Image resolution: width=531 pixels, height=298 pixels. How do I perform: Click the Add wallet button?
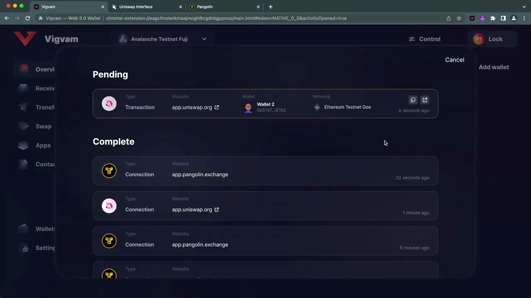(x=494, y=67)
